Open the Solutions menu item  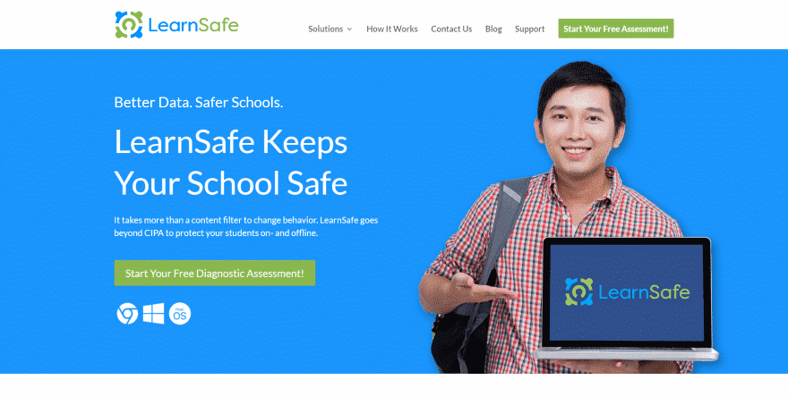(x=326, y=30)
